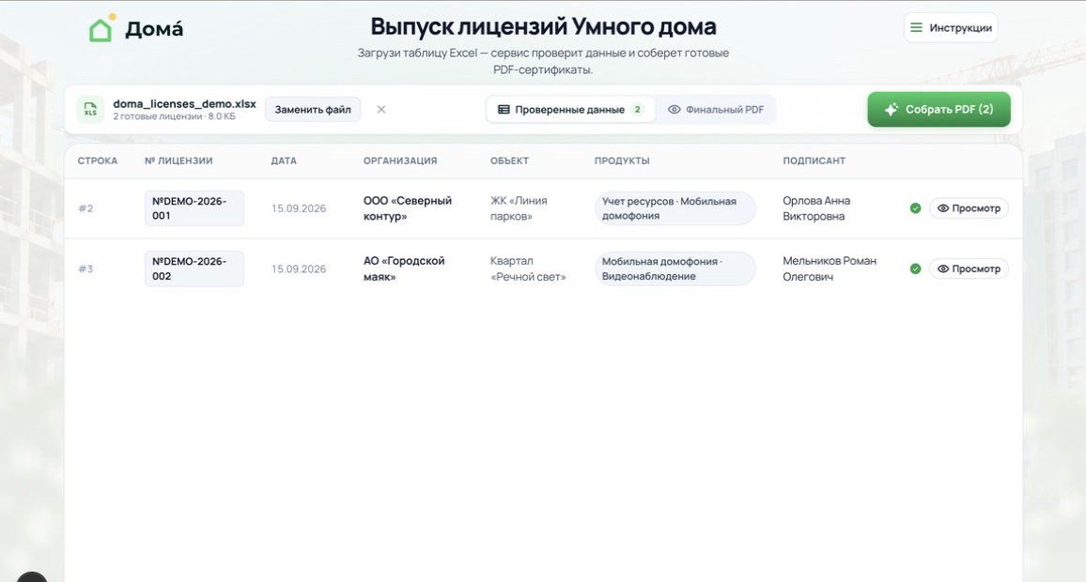Click Заменить файл button
Viewport: 1086px width, 582px height.
[x=313, y=109]
